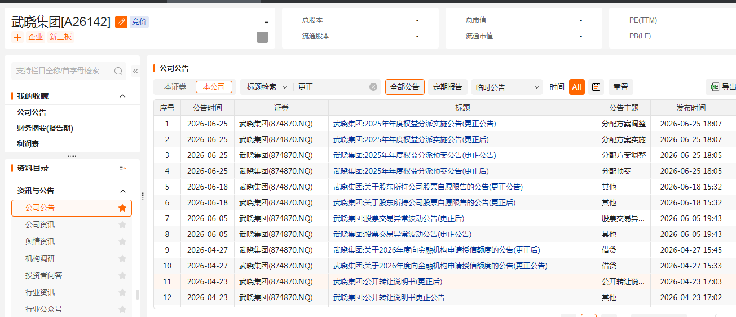Open 利润表 in favorites

tap(28, 144)
